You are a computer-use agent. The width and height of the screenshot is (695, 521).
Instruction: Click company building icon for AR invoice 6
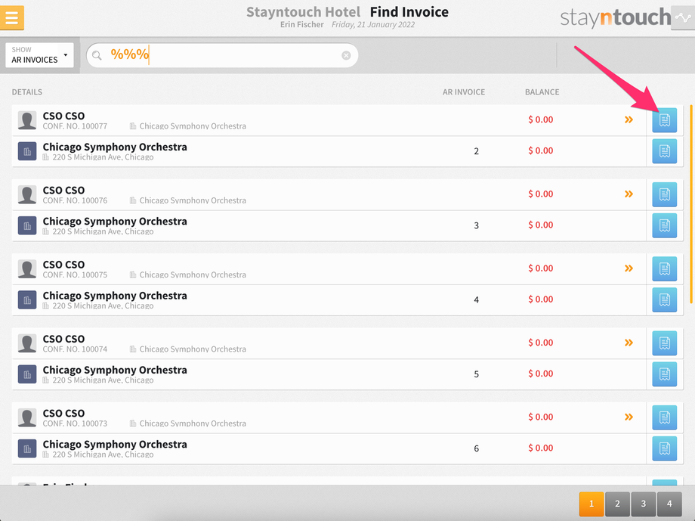pyautogui.click(x=27, y=448)
